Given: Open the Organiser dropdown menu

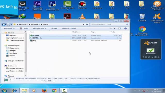Looking at the screenshot, I should pos(9,28).
